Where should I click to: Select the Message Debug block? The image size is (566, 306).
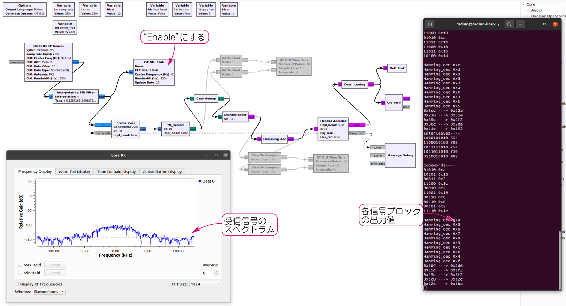(400, 155)
